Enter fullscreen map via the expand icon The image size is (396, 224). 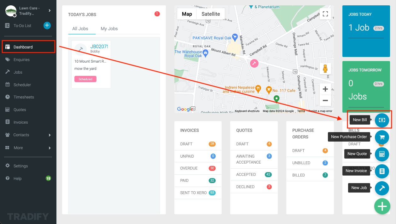coord(325,14)
